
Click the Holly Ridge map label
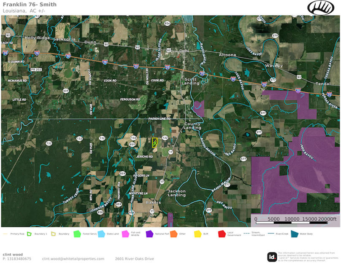37,38
